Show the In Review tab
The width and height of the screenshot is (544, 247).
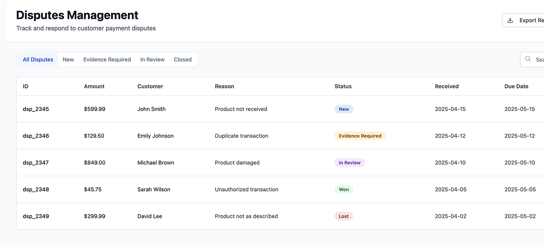click(152, 60)
